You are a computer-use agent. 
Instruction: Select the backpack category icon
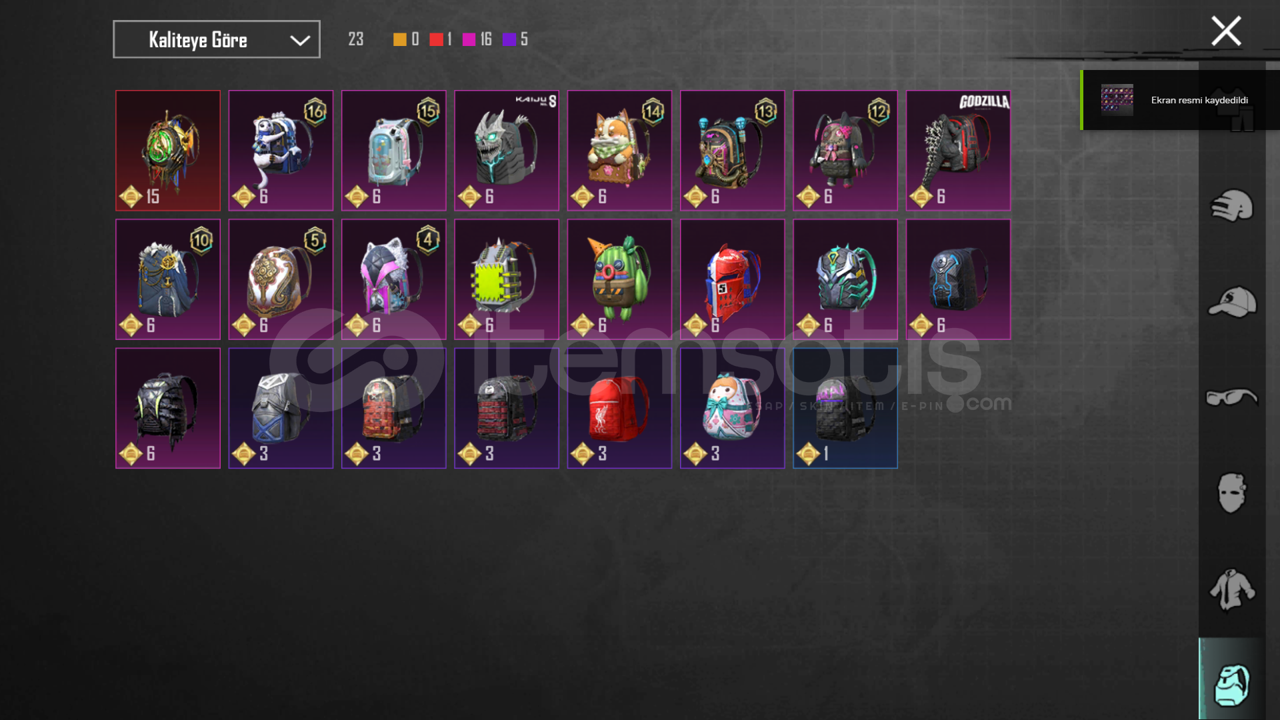(1232, 685)
